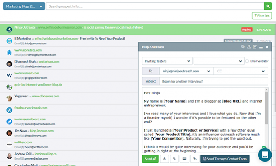
Task: Close the Ninja Outreach compose panel
Action: [267, 47]
